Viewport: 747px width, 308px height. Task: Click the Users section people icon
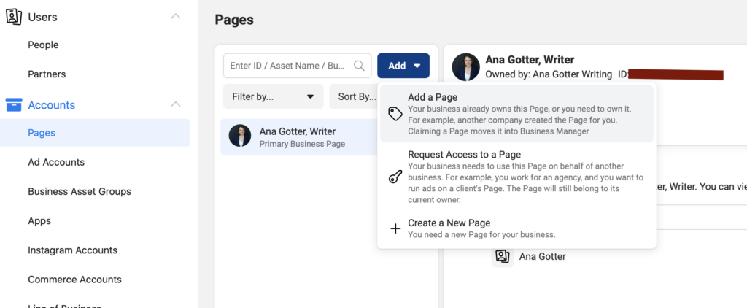click(x=14, y=17)
